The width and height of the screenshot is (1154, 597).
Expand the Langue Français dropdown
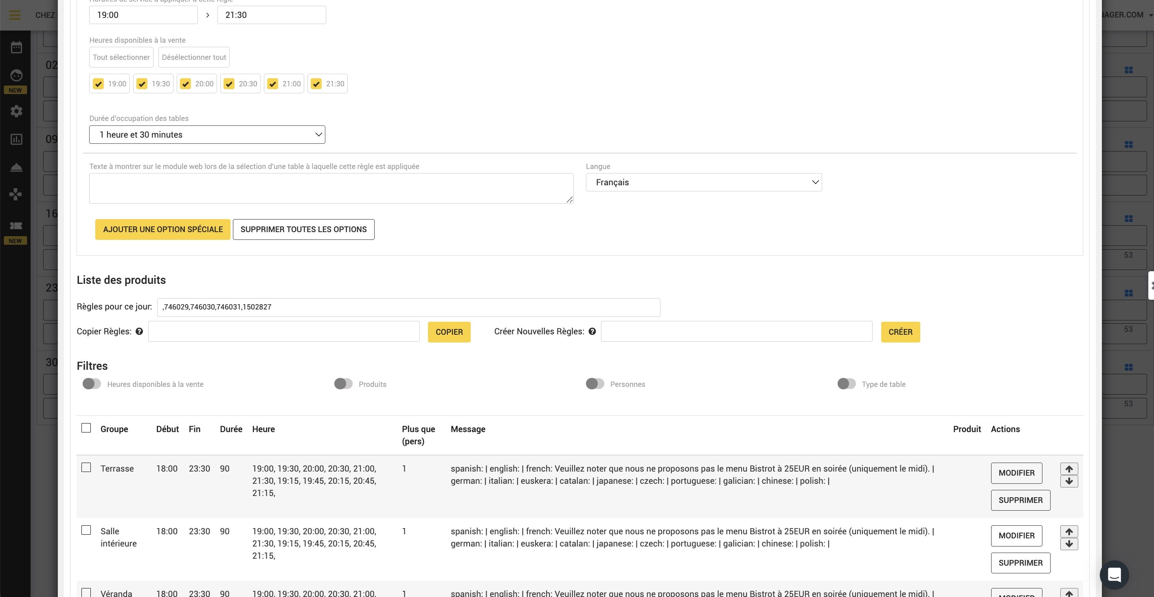click(x=703, y=182)
